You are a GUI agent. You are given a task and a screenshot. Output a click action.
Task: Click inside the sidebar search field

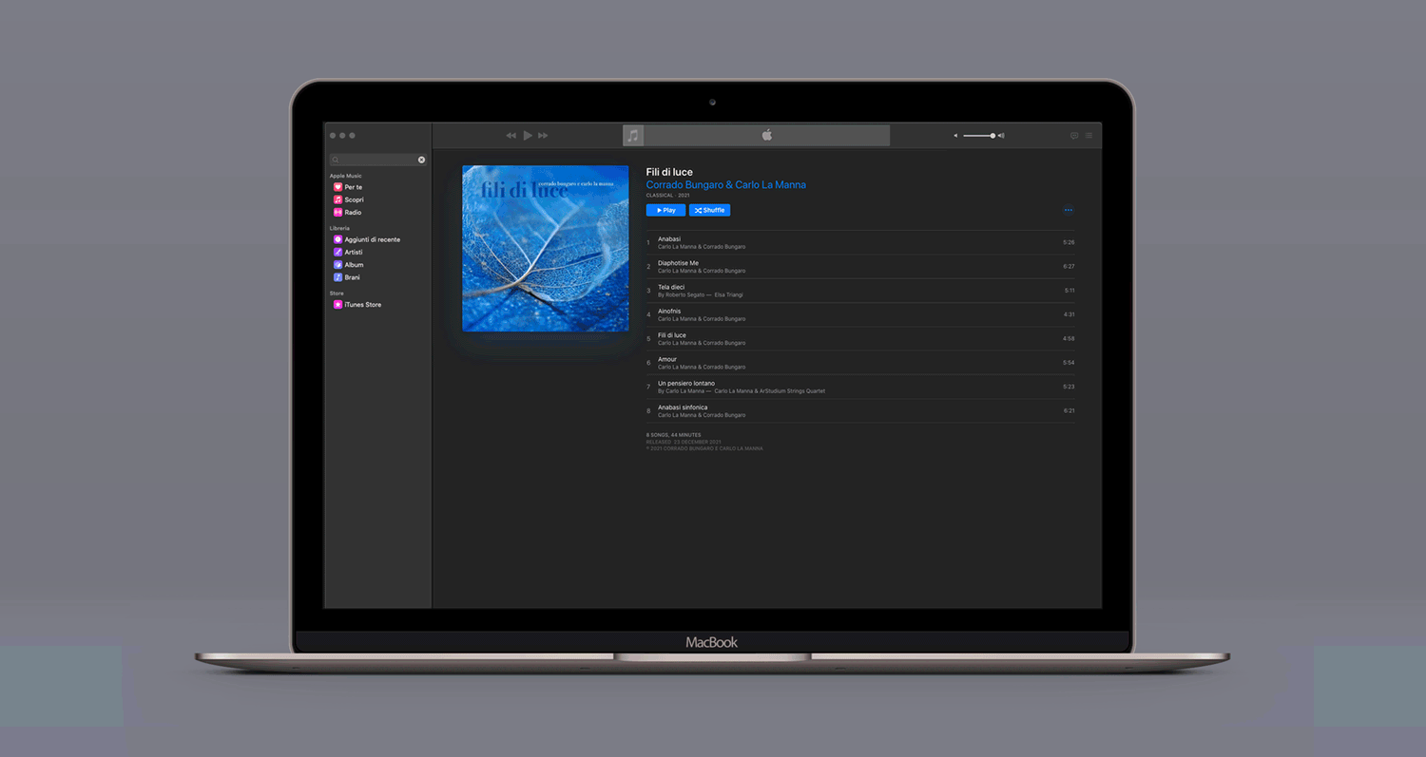378,160
